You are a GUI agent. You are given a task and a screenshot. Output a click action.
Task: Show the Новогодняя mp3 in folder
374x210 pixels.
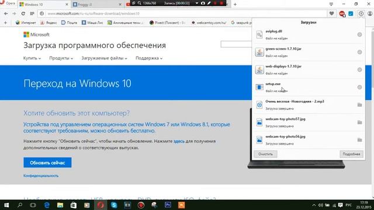pyautogui.click(x=359, y=105)
